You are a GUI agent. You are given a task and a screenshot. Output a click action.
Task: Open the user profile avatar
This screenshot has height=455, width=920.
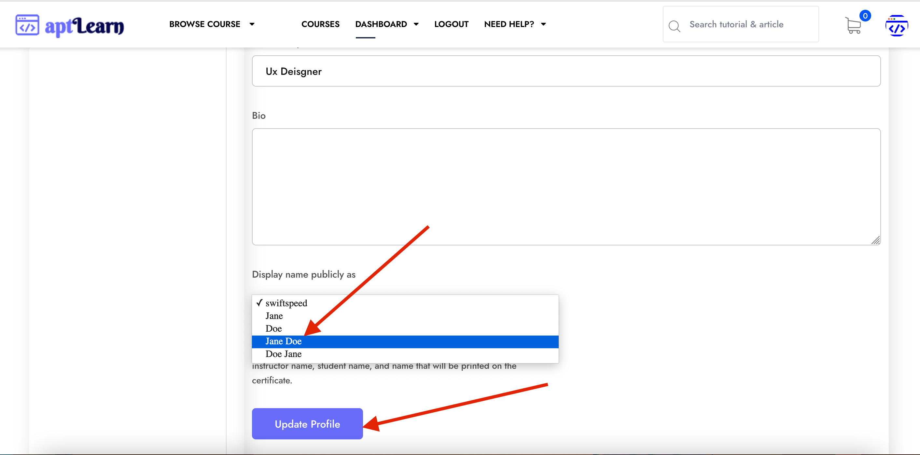(x=897, y=26)
